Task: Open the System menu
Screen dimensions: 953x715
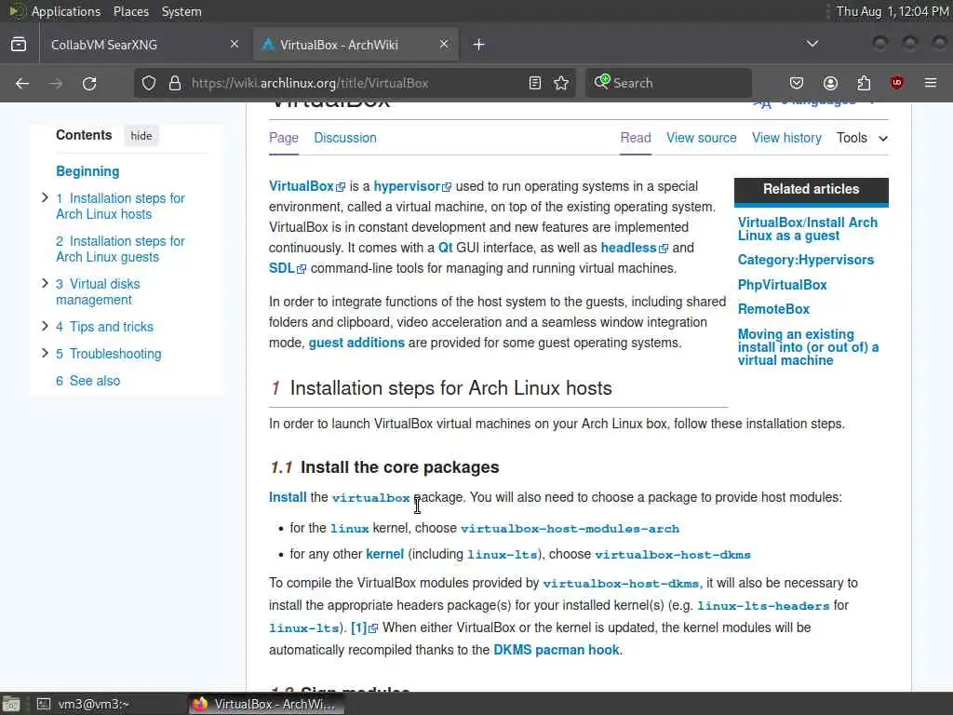Action: (x=181, y=11)
